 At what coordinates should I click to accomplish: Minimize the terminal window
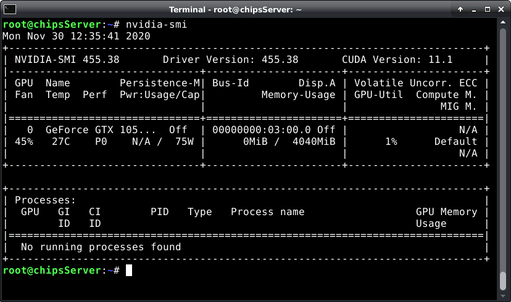tap(474, 9)
